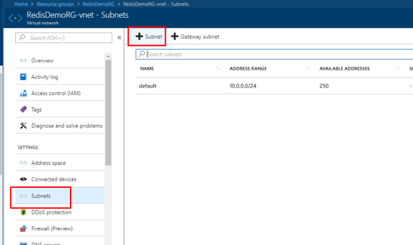Click the plus icon for Gateway subnet
This screenshot has height=245, width=413.
tap(175, 36)
